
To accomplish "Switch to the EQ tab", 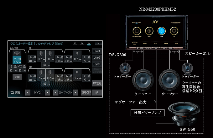I will tap(75, 43).
